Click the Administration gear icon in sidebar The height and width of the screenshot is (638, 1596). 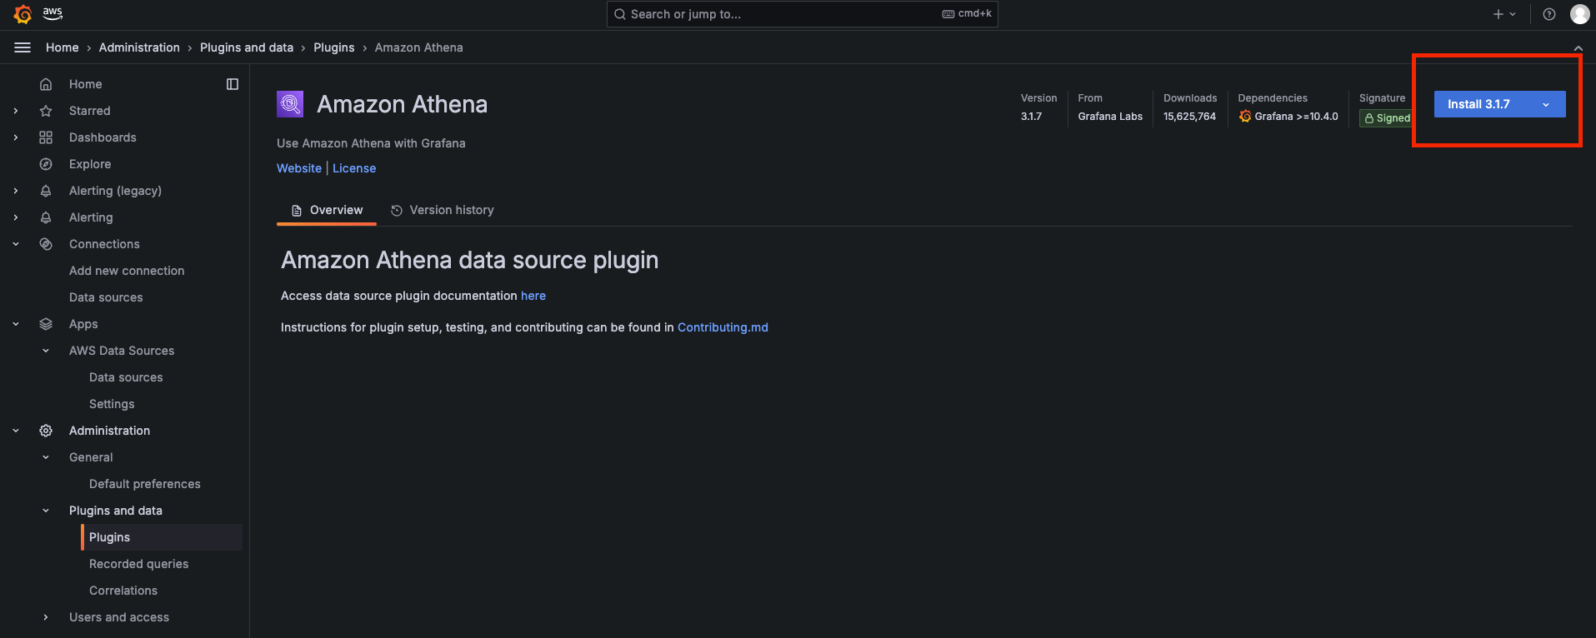tap(46, 431)
